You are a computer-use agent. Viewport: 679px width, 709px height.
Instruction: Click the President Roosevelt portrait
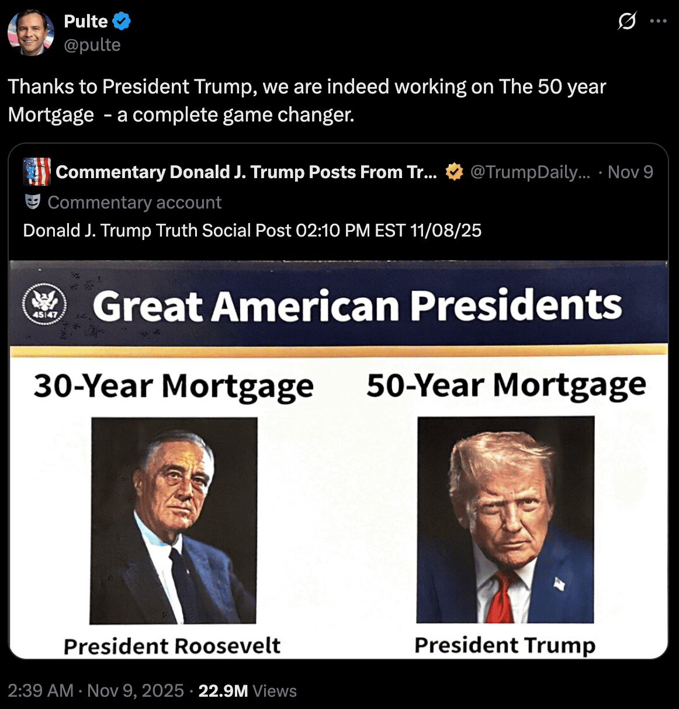pos(174,520)
